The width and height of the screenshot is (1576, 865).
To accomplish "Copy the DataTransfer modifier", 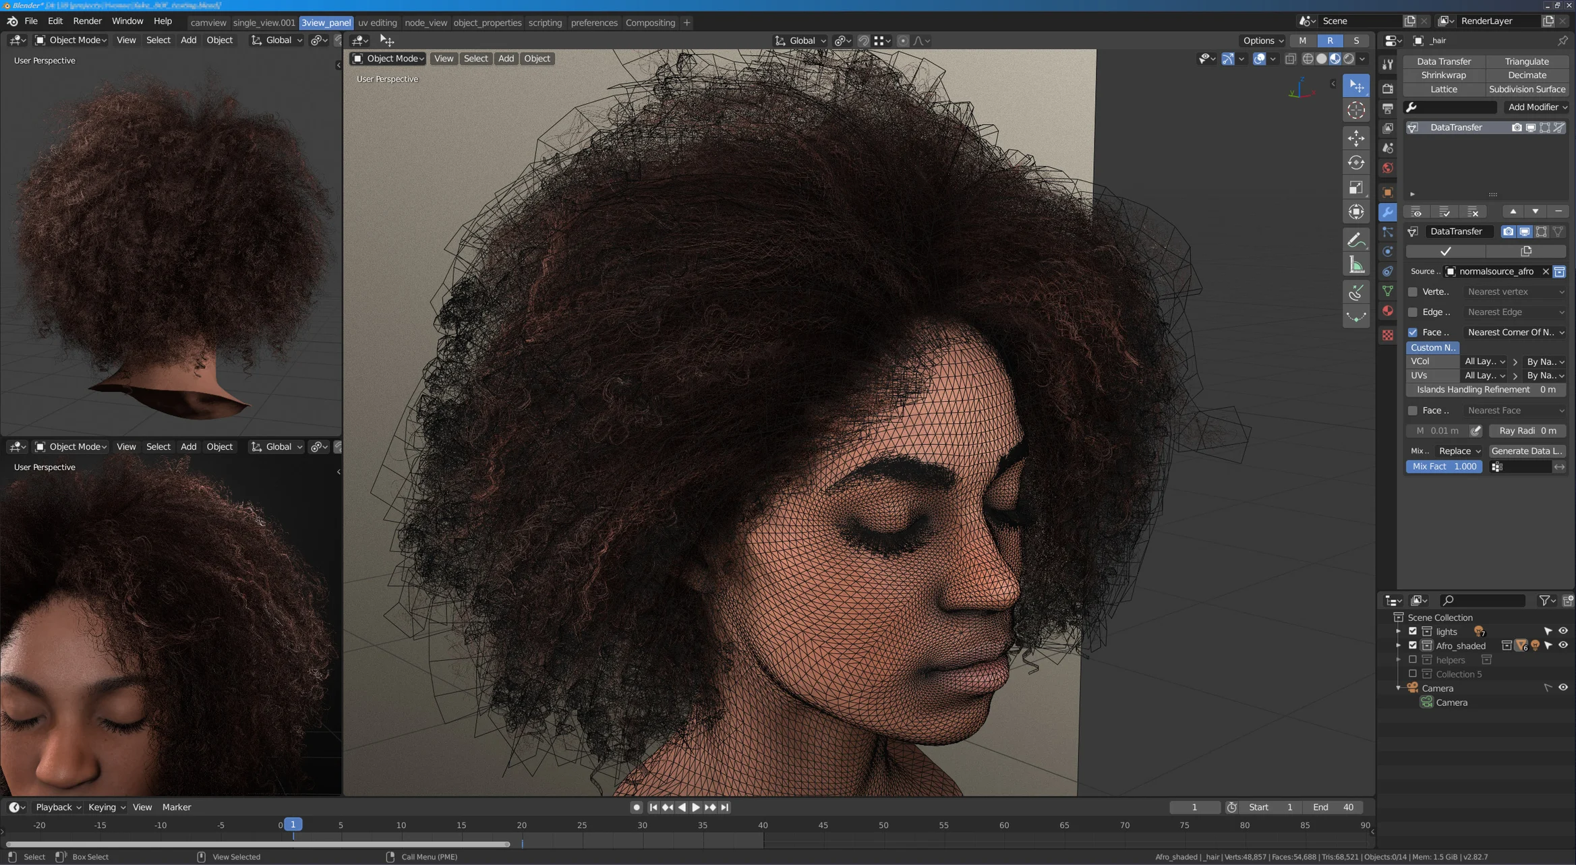I will coord(1526,251).
